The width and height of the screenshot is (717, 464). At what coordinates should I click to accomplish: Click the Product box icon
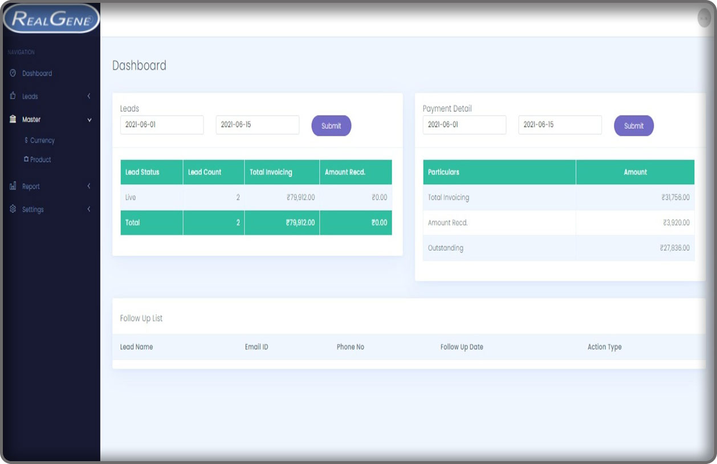tap(26, 160)
